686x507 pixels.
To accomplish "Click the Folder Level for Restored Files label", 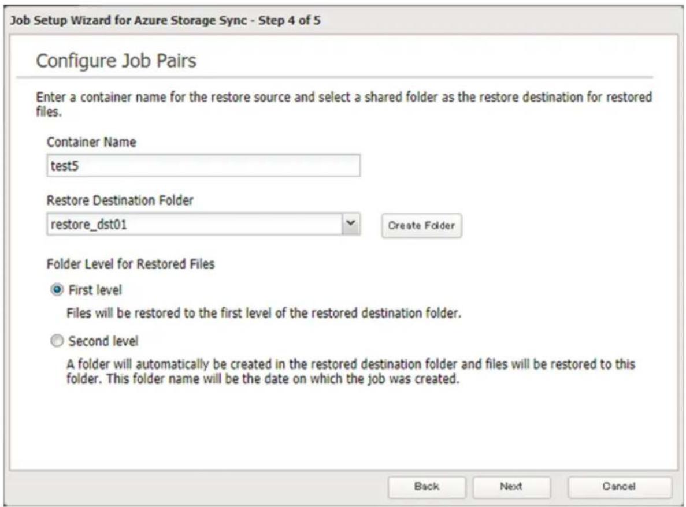I will 131,264.
